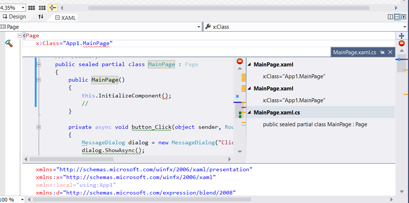Click the peek window horizontal scrollbar thumb
The height and width of the screenshot is (203, 409).
(71, 159)
